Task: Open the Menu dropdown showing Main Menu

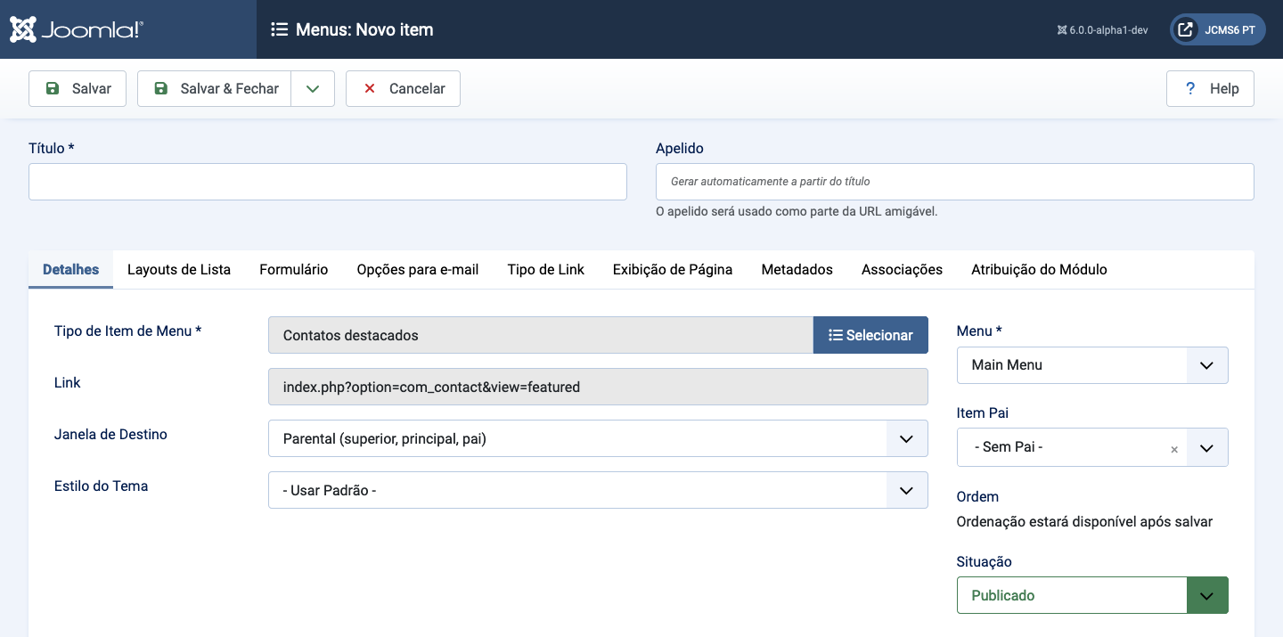Action: (1092, 365)
